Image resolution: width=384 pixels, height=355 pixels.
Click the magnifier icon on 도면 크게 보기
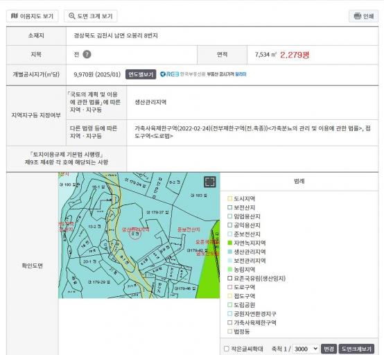tap(72, 16)
